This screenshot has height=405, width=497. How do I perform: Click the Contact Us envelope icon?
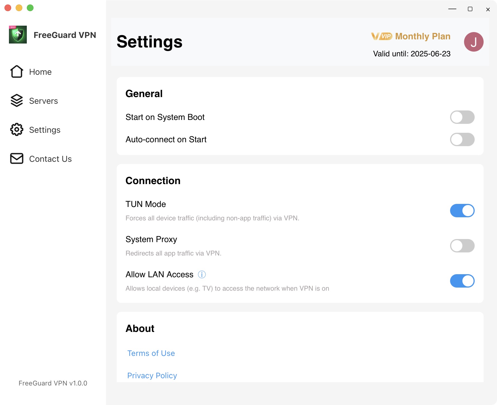[x=17, y=159]
